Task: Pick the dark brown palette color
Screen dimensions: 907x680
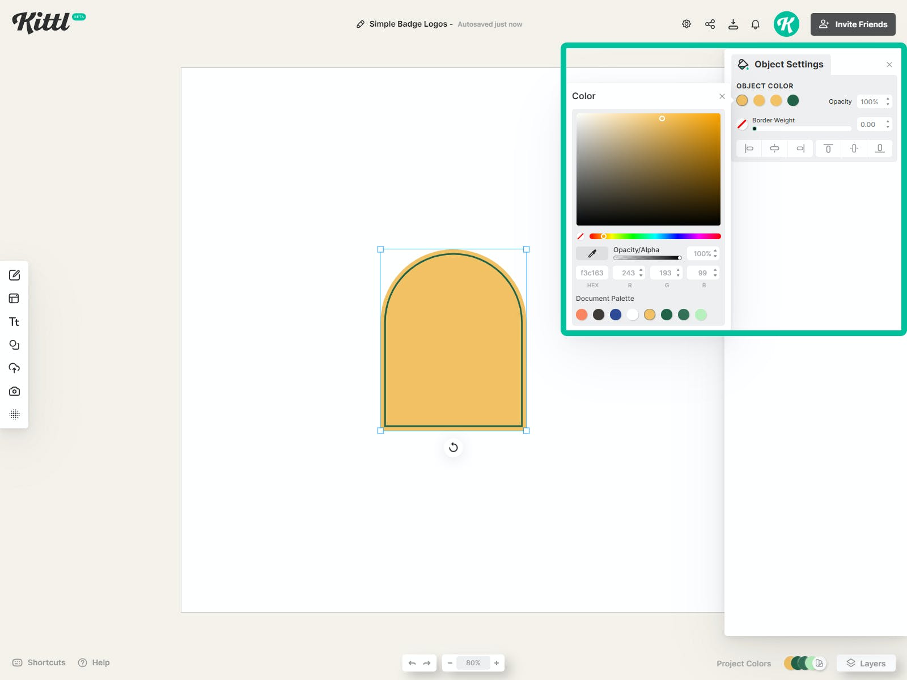Action: [x=599, y=314]
